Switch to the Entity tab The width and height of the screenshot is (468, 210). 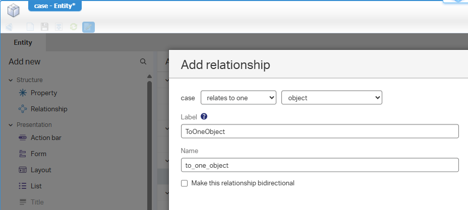tap(23, 43)
